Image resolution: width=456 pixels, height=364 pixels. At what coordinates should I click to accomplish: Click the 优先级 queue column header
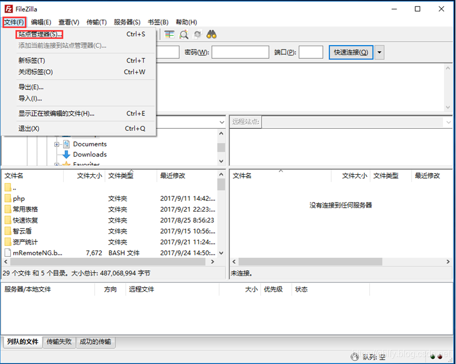point(276,289)
